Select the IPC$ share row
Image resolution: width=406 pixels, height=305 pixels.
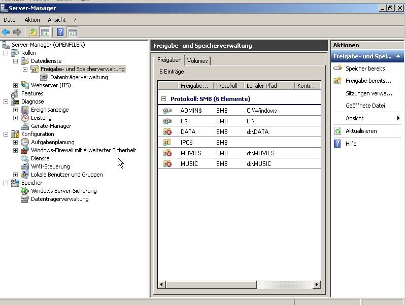[x=239, y=143]
